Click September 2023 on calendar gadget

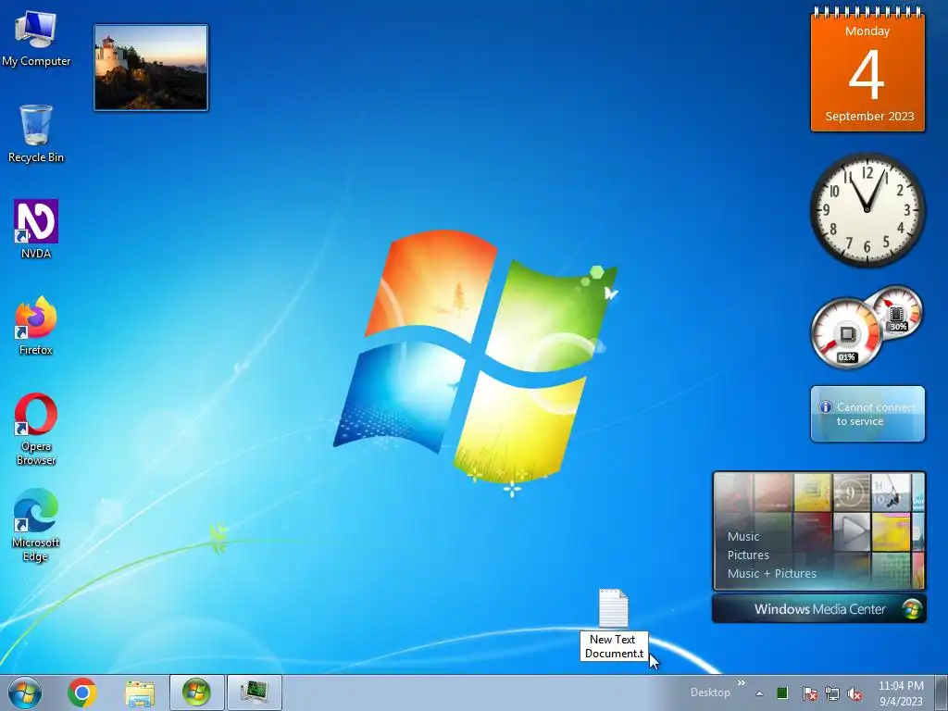(x=869, y=116)
